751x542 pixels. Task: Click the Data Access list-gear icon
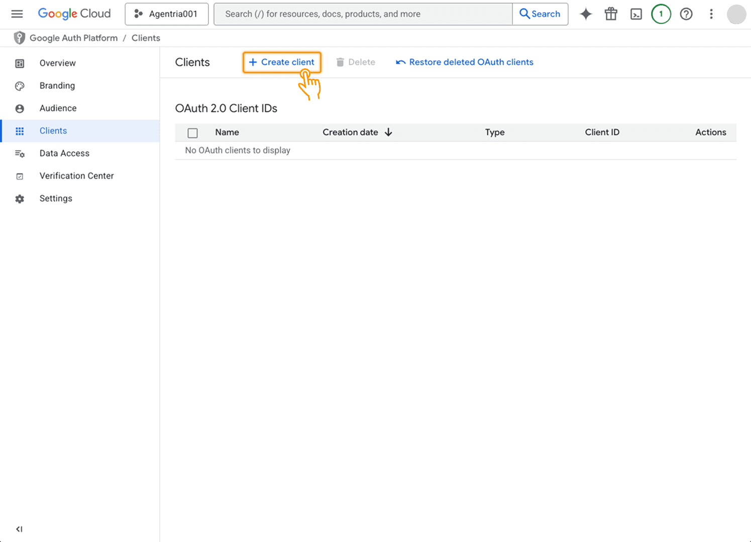(x=20, y=154)
